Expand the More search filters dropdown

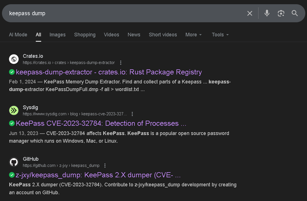tap(193, 35)
